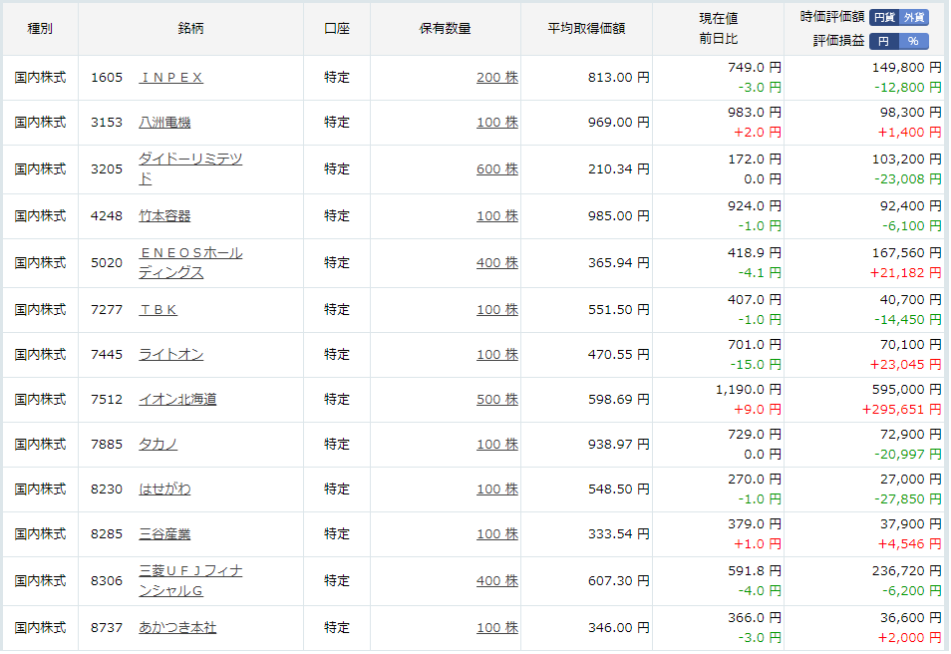Click はせがわ 100 株 holdings link

pyautogui.click(x=497, y=489)
